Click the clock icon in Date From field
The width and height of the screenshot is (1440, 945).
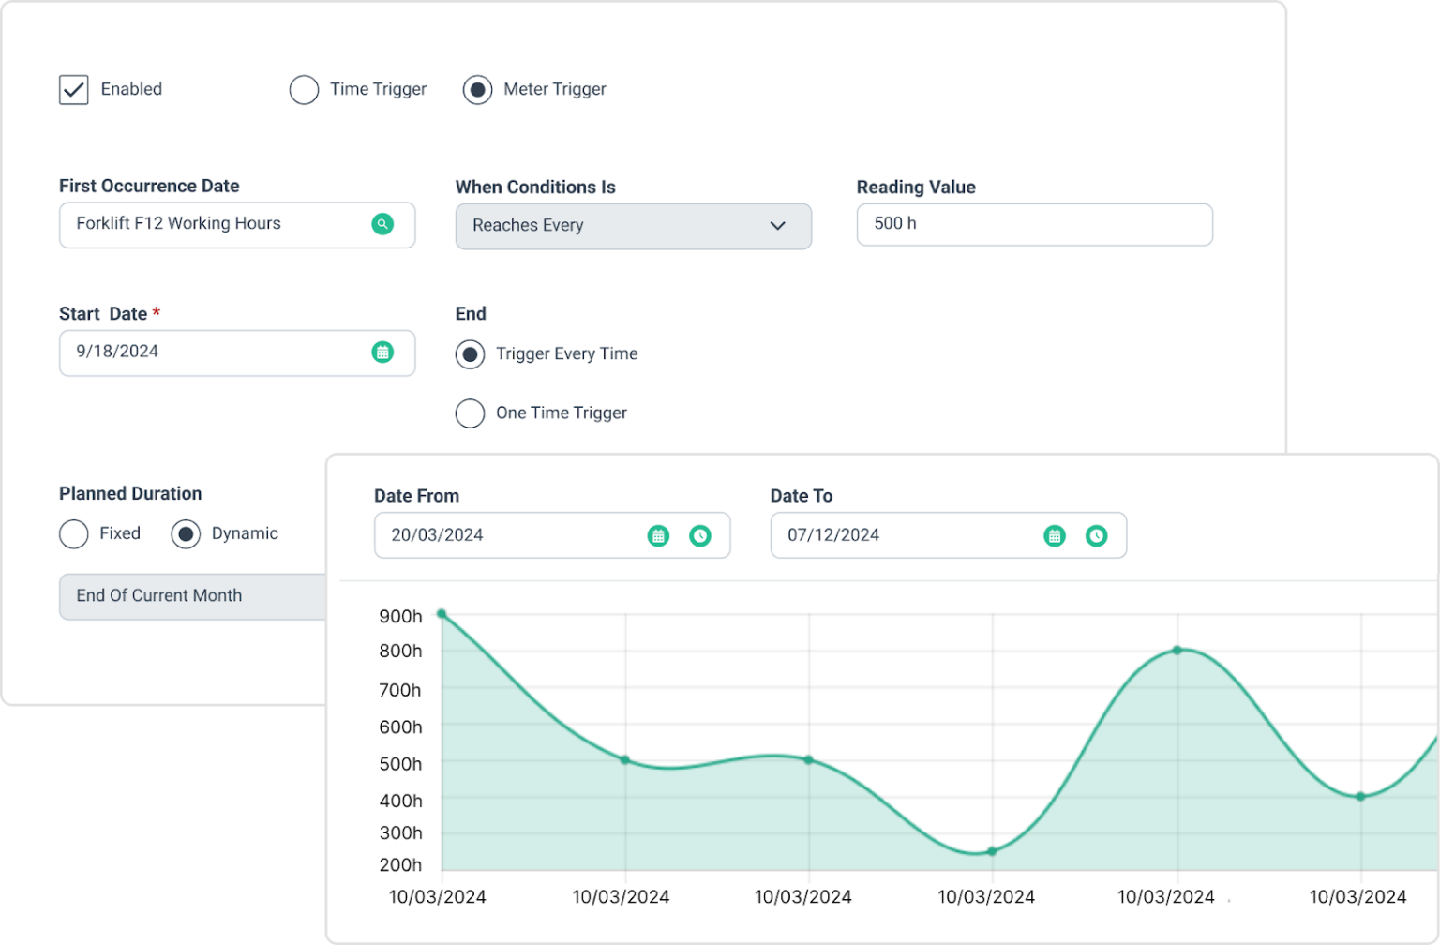[701, 535]
